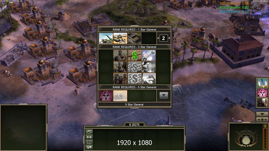The width and height of the screenshot is (269, 151).
Task: Select the SCUD Launcher general power icon
Action: coord(106,38)
